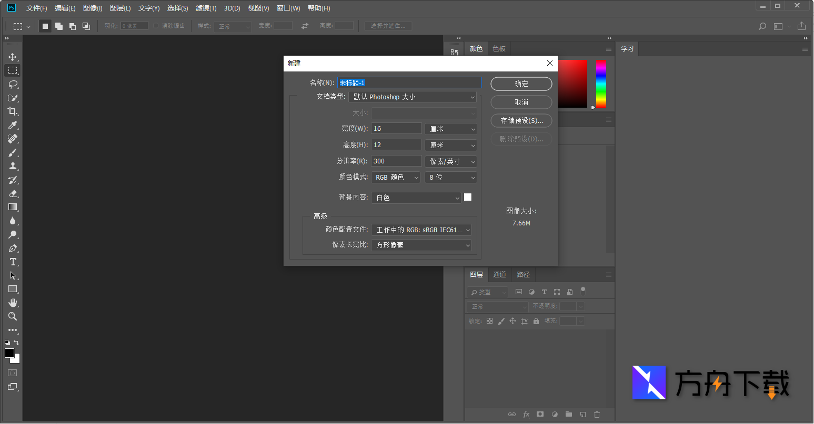Select the Clone Stamp tool
The width and height of the screenshot is (814, 424).
click(12, 166)
